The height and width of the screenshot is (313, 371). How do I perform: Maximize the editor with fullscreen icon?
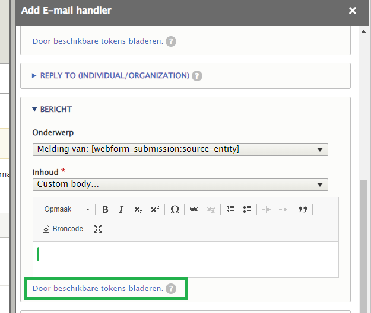(98, 229)
